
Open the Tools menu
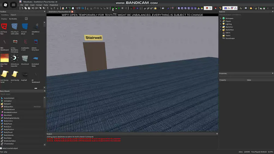46,5
